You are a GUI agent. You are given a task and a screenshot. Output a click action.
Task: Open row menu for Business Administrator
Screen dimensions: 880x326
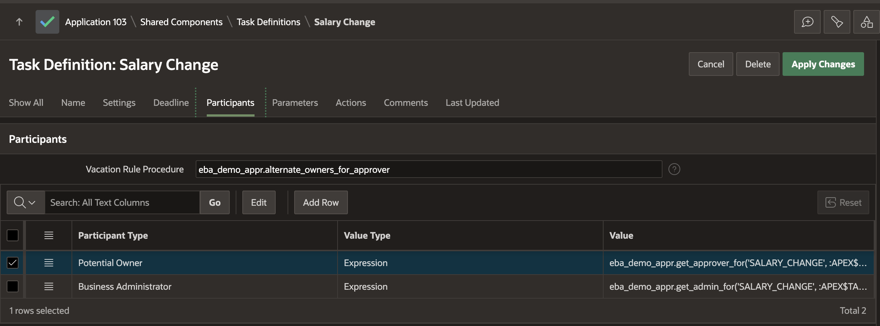point(49,286)
